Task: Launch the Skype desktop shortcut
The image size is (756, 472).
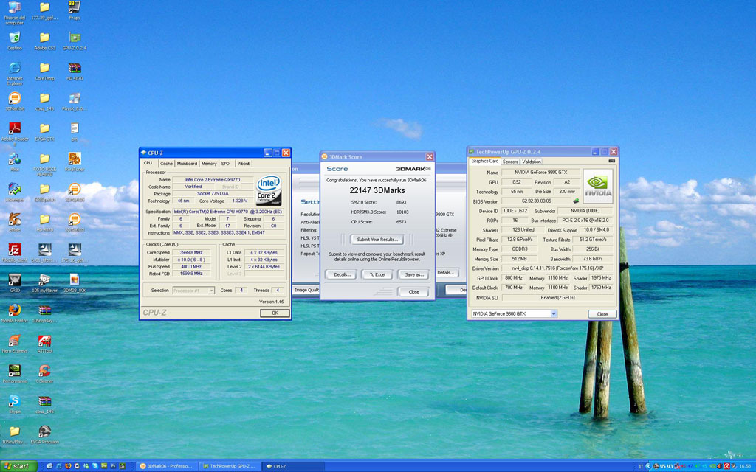Action: point(15,404)
